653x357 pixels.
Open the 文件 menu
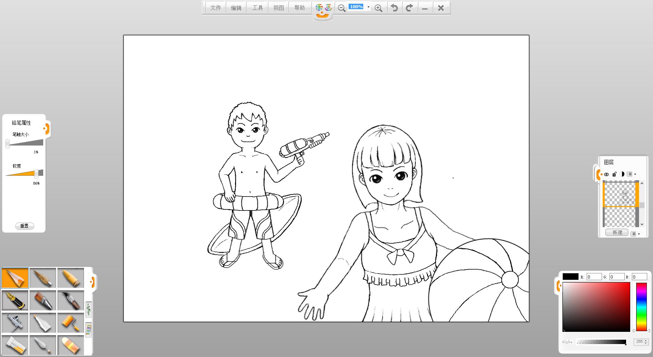tap(216, 8)
